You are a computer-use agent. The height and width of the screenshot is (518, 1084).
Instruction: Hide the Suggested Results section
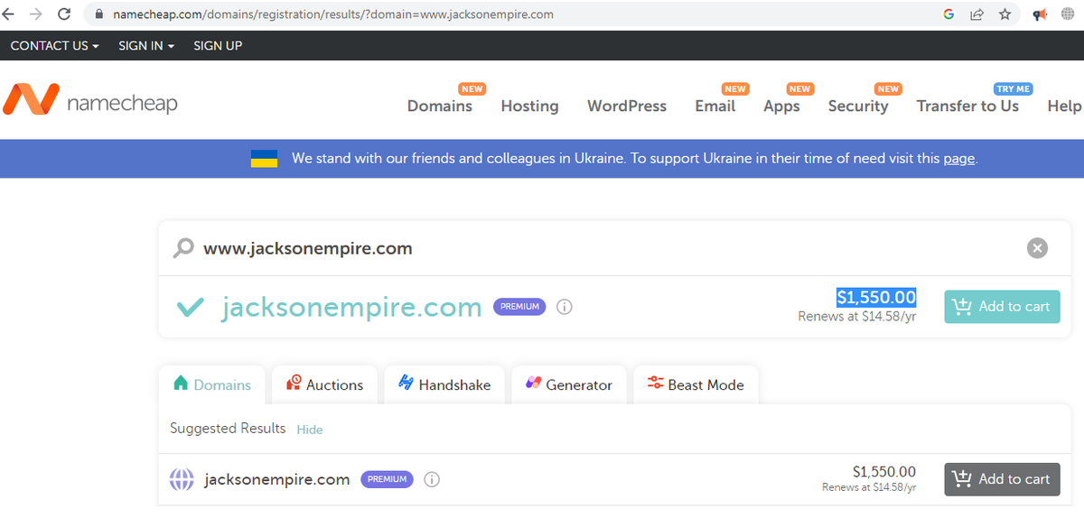click(310, 430)
